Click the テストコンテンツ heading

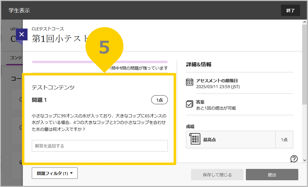tap(53, 88)
